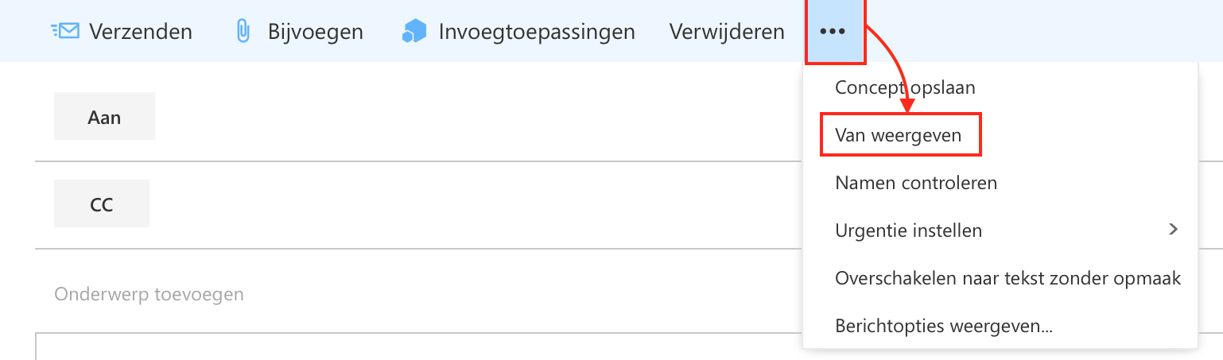Focus the Onderwerp toevoegen subject field

[419, 294]
